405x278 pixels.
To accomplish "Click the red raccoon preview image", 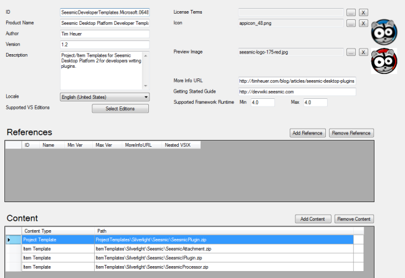I will (384, 61).
